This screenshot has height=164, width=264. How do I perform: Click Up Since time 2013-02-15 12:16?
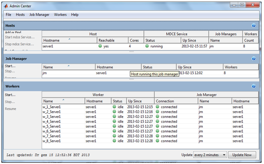[x=140, y=112]
